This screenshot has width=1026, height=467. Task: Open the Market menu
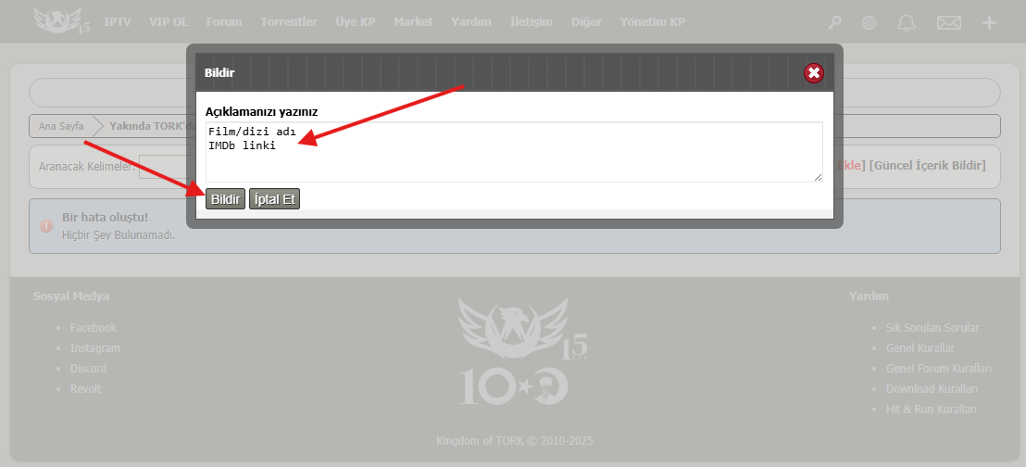click(414, 22)
